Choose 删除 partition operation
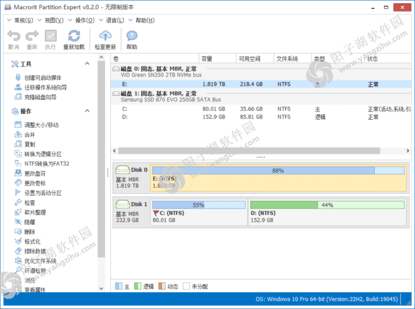The width and height of the screenshot is (415, 309). click(x=29, y=231)
